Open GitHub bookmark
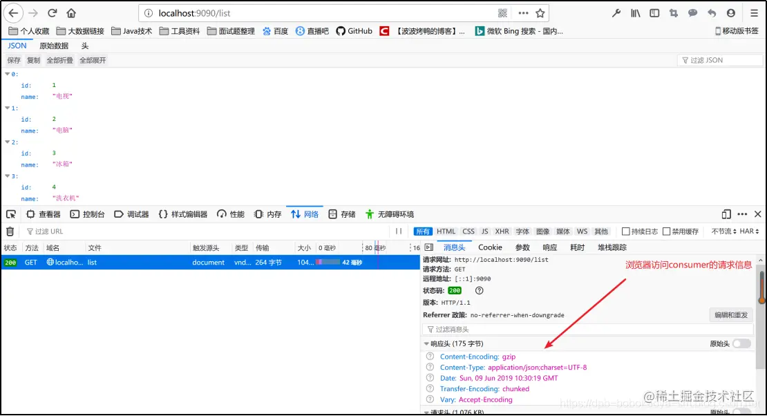Screen dimensions: 767x416 [354, 31]
